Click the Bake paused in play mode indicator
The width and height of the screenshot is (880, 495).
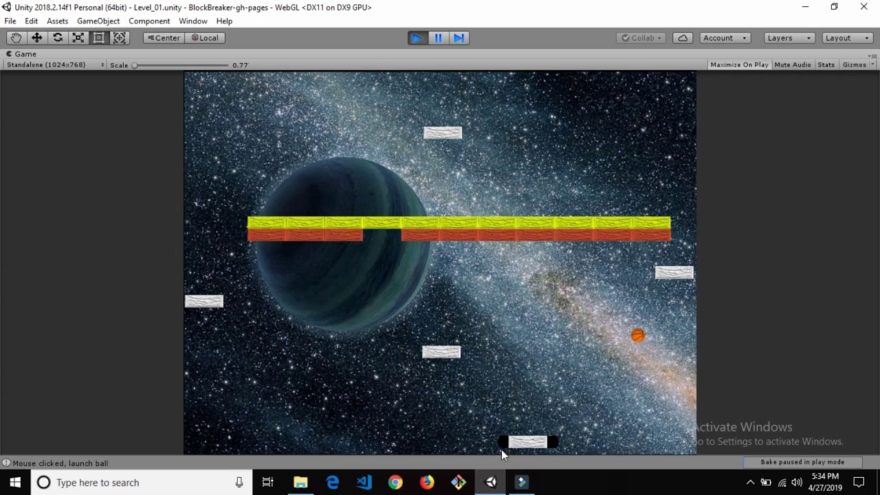(802, 462)
